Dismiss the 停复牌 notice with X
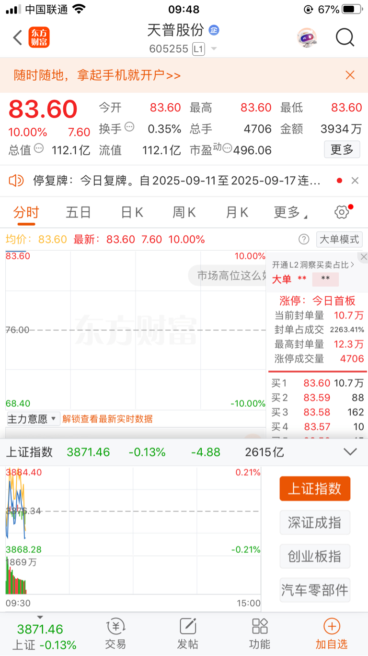 pyautogui.click(x=355, y=181)
